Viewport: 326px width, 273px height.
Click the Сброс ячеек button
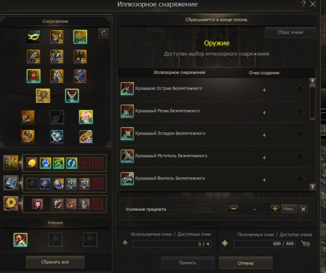(290, 32)
